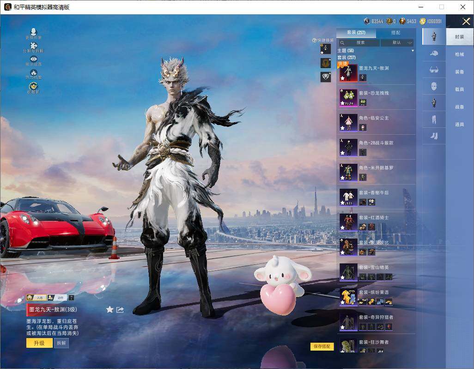Click the 快捷换装 help question icon

(x=315, y=40)
